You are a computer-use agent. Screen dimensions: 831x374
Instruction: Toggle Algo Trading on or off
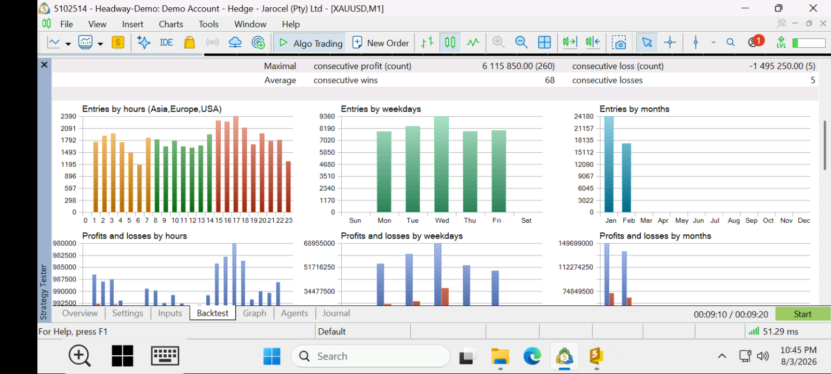point(310,43)
